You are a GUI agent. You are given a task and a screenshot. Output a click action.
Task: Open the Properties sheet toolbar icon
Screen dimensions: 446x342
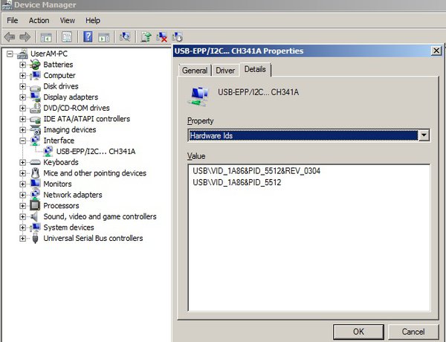pos(67,36)
